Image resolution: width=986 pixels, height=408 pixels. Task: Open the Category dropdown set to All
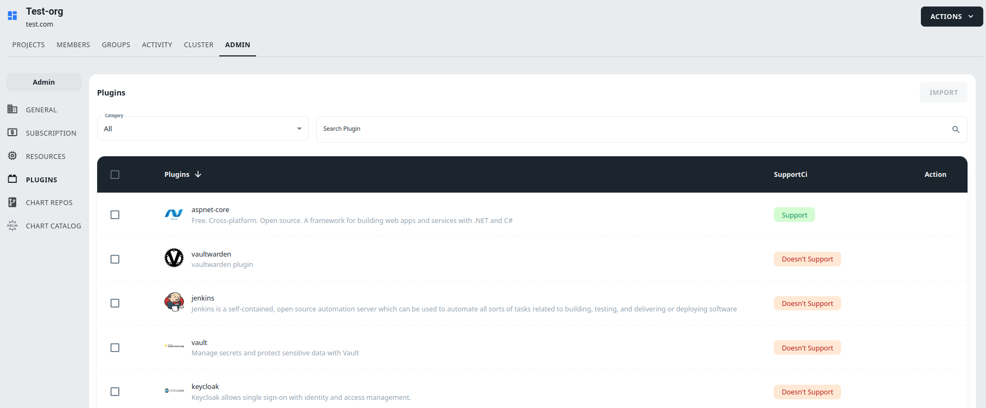tap(203, 129)
